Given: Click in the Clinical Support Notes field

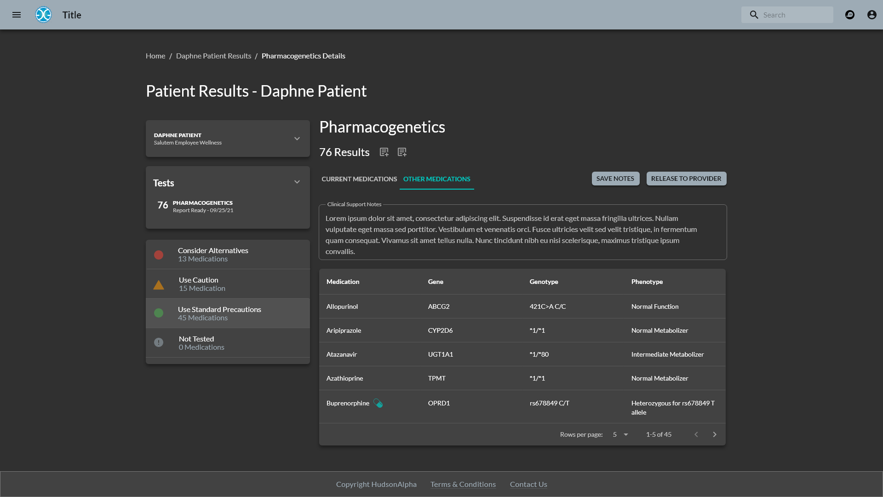Looking at the screenshot, I should [x=522, y=235].
